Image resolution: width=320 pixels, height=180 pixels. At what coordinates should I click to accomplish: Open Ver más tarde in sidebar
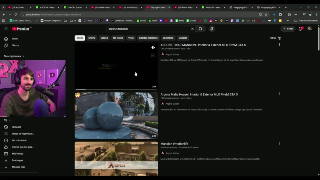(19, 140)
